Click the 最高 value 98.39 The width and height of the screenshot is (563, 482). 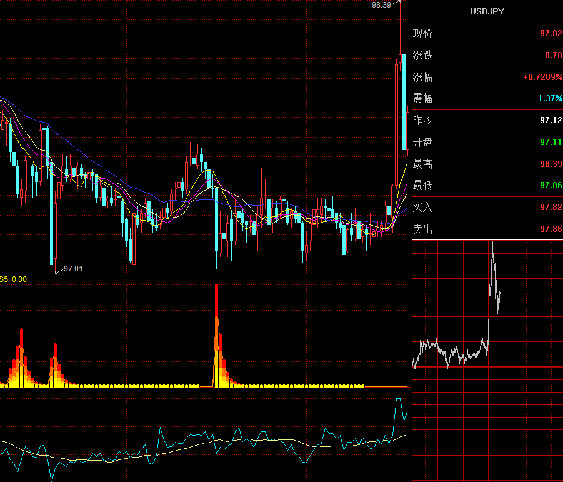pos(551,164)
